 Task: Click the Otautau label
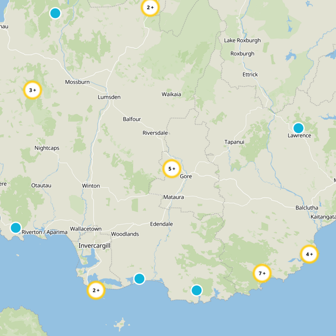pyautogui.click(x=41, y=185)
